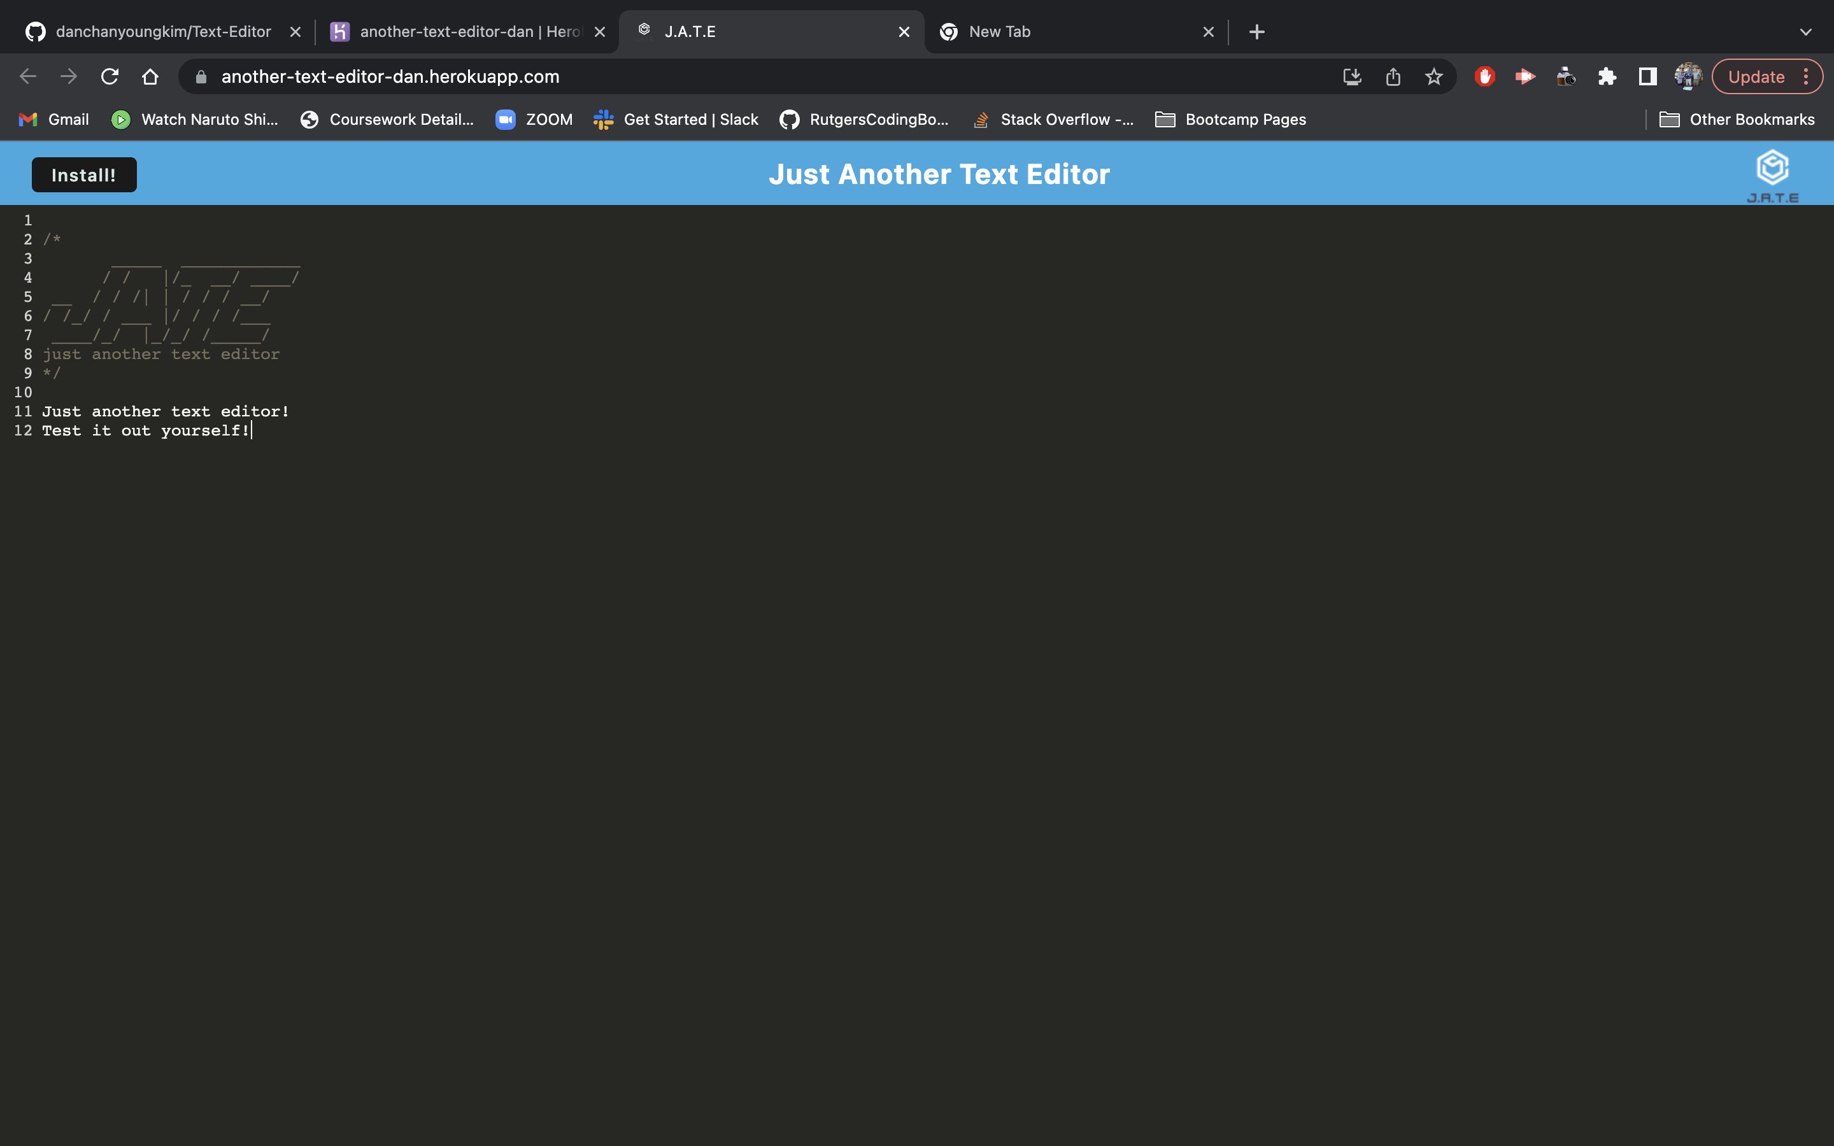Reload the current page
1834x1146 pixels.
pos(110,76)
